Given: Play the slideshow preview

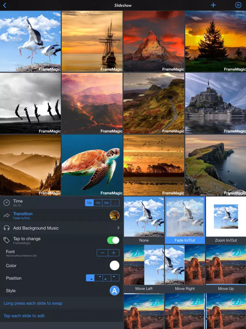Looking at the screenshot, I should point(238,5).
